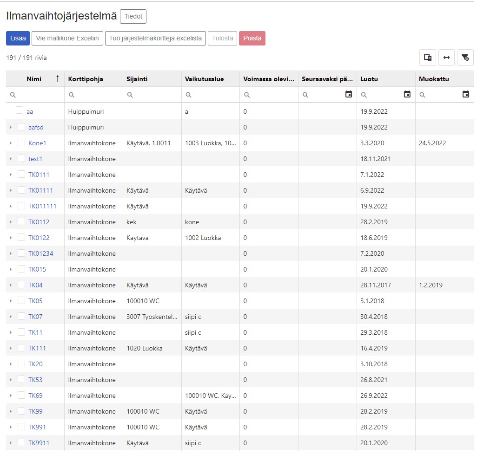Click search icon in Luotu filter
477x454 pixels.
(364, 95)
